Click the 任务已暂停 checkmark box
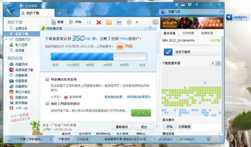This screenshot has height=147, width=251. tap(168, 52)
